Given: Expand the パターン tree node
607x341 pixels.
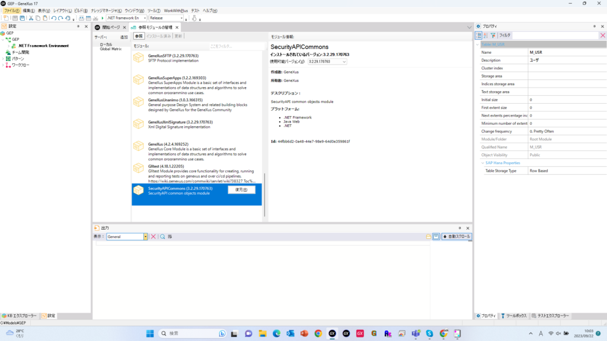Looking at the screenshot, I should [3, 59].
